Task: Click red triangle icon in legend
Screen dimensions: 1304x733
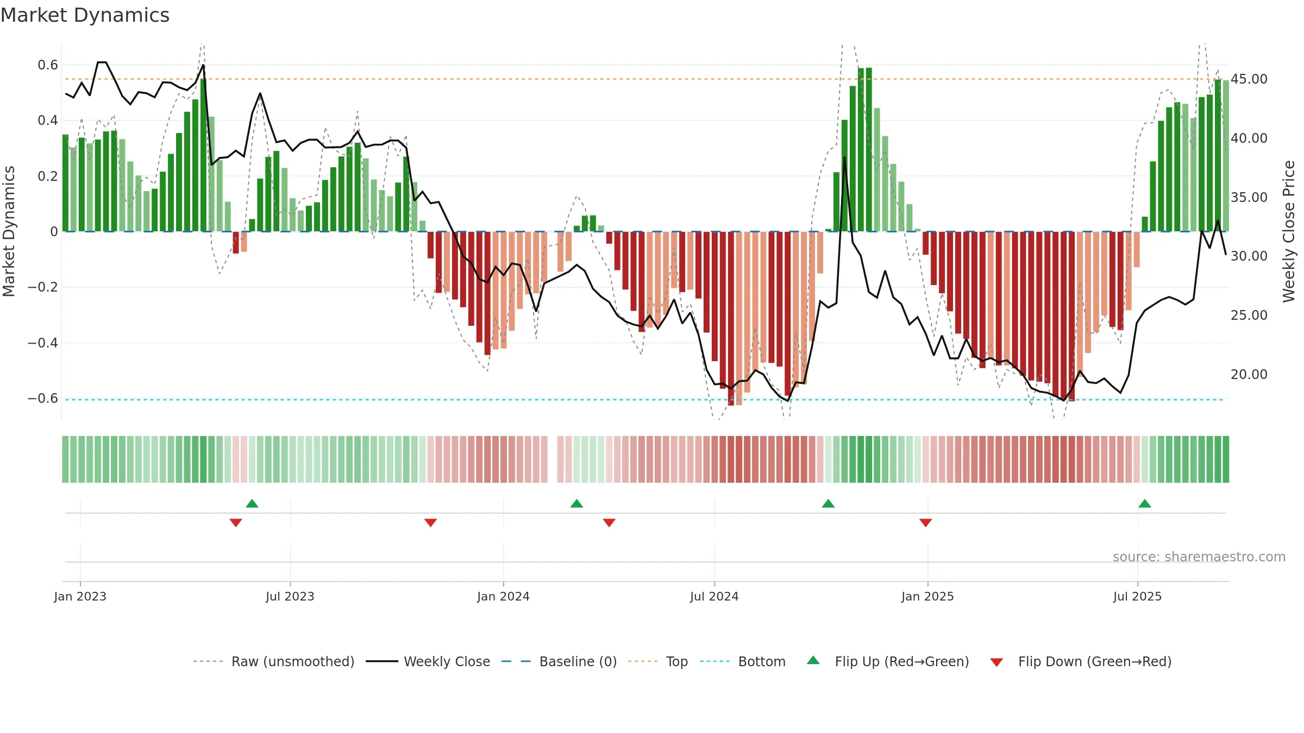Action: click(x=996, y=662)
